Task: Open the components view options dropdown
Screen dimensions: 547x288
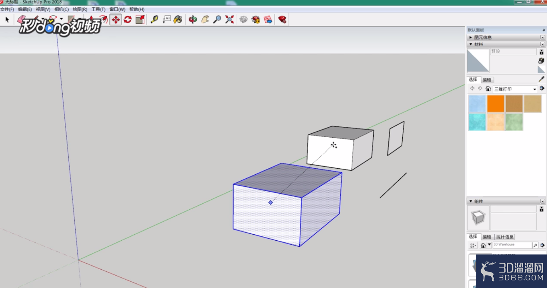Action: [473, 245]
